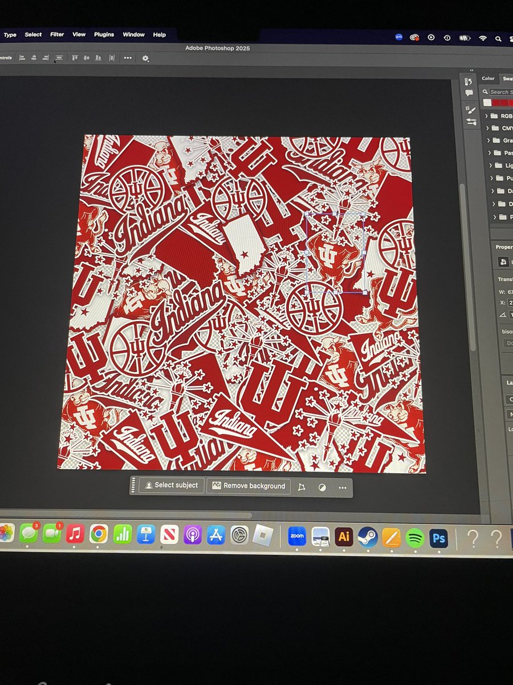Open the Brushes panel icon

pos(471,121)
